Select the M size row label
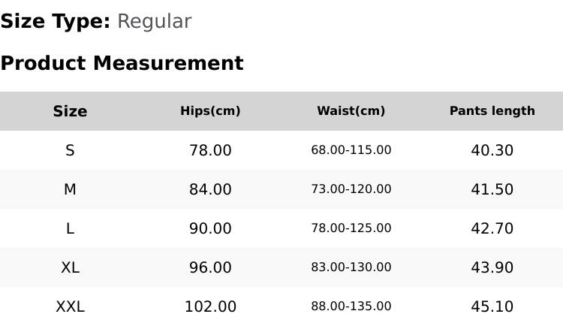The image size is (563, 326). (x=70, y=189)
